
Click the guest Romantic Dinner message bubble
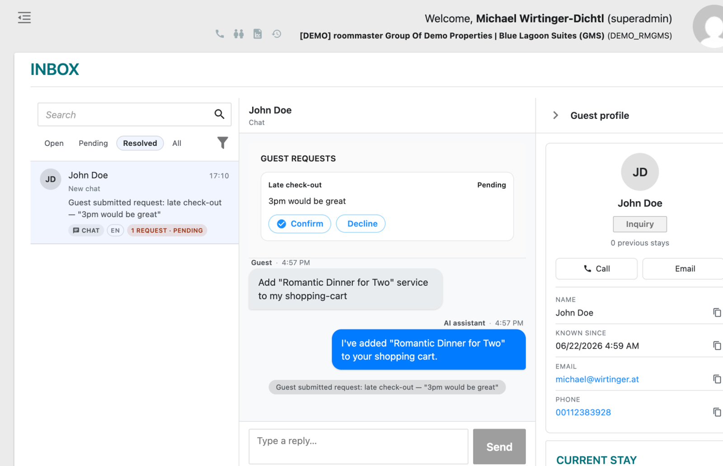coord(346,289)
